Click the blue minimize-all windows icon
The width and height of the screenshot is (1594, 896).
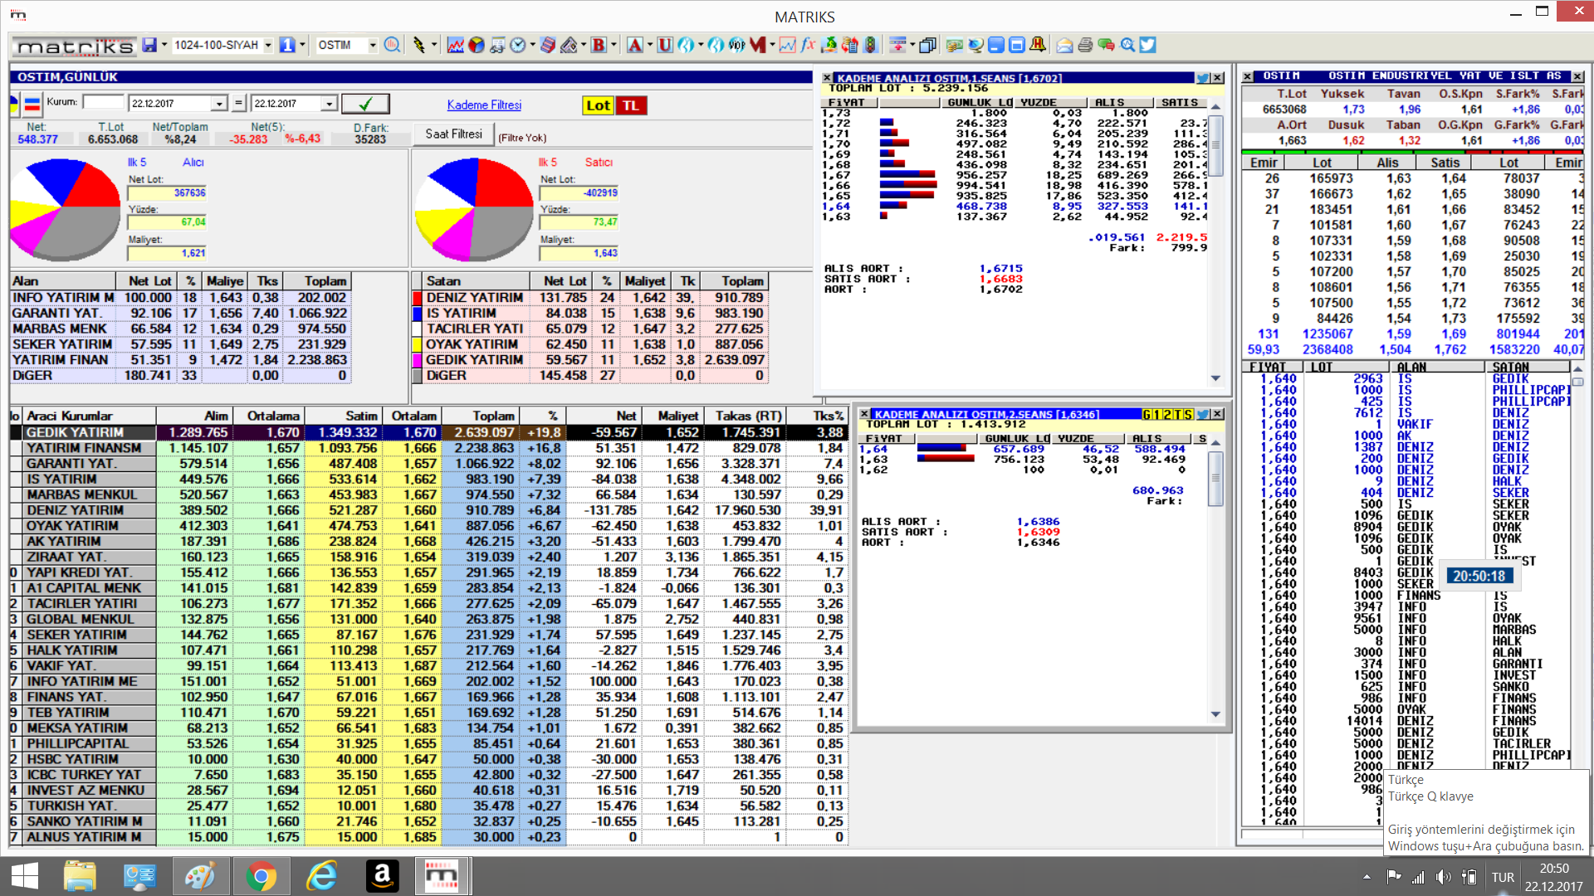click(x=996, y=45)
